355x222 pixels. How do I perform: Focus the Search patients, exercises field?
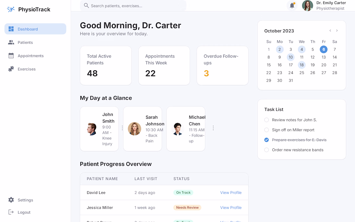click(x=133, y=6)
